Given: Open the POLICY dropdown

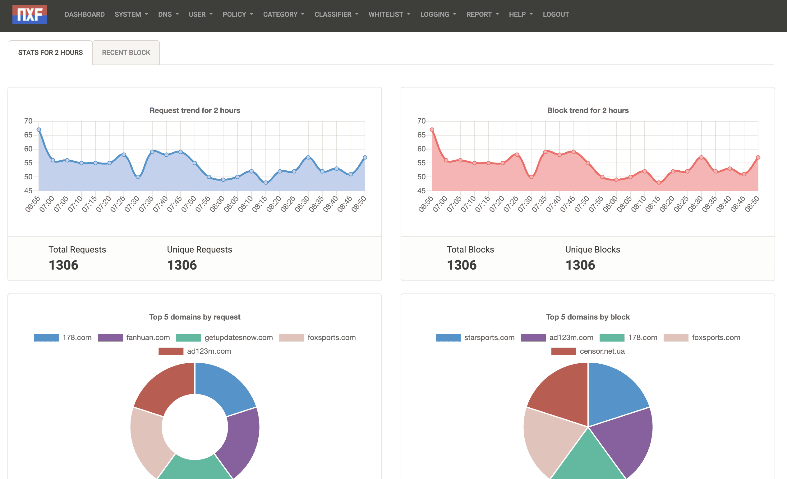Looking at the screenshot, I should click(x=237, y=15).
